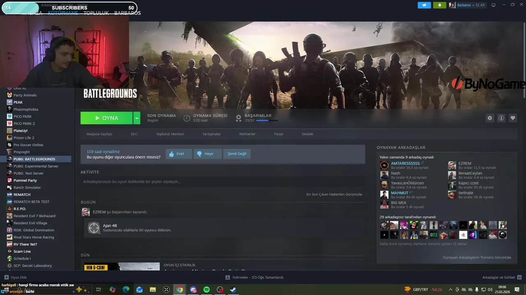Switch to Big Picture mode monitor icon
The height and width of the screenshot is (295, 526).
pyautogui.click(x=494, y=5)
